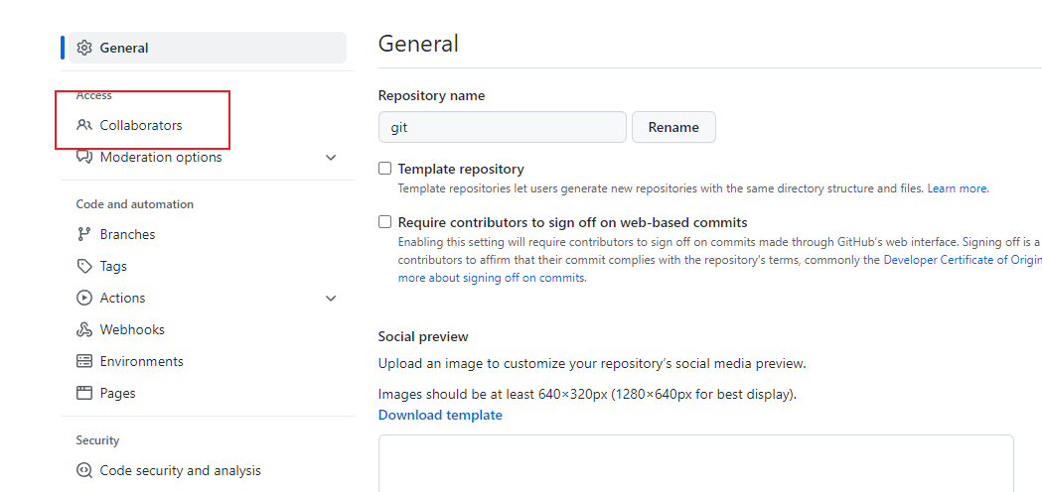Click the people icon beside Collaborators
The height and width of the screenshot is (492, 1042).
(83, 125)
